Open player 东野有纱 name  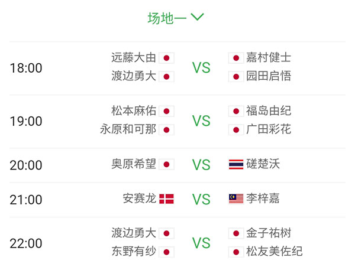click(134, 251)
